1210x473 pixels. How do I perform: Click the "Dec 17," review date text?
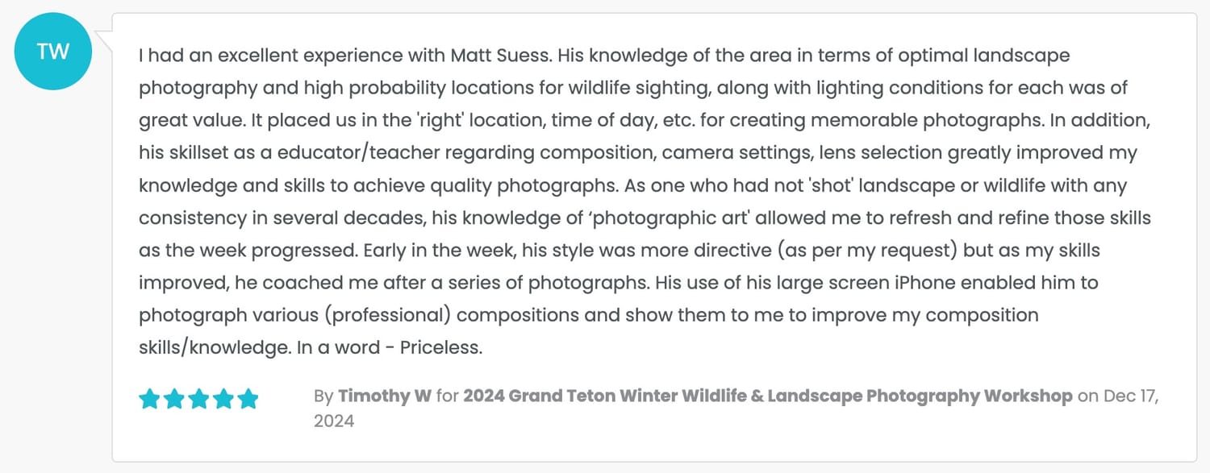pos(1131,396)
